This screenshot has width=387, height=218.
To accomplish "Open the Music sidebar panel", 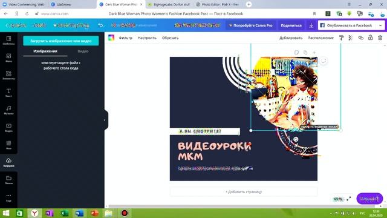I will (x=8, y=110).
